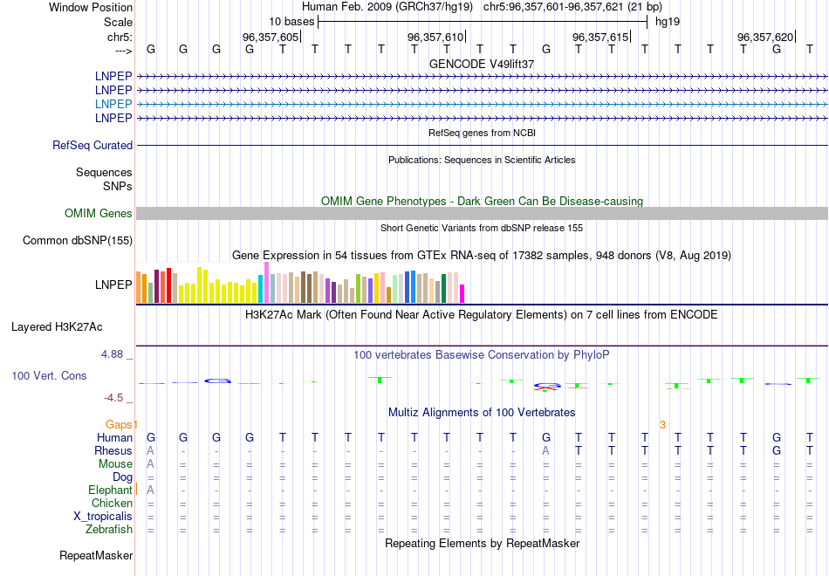829x576 pixels.
Task: Select the Zebrafish species row label
Action: [109, 529]
